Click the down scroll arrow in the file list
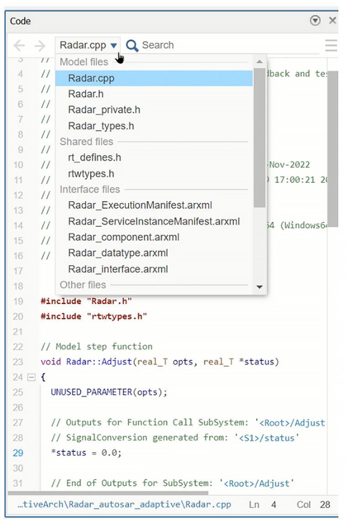Image resolution: width=346 pixels, height=524 pixels. (259, 287)
